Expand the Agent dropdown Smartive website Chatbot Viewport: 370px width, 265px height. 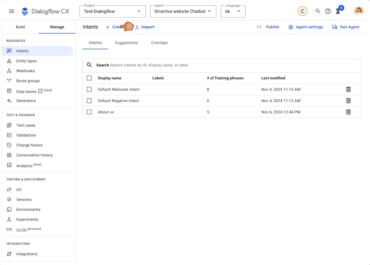click(183, 11)
